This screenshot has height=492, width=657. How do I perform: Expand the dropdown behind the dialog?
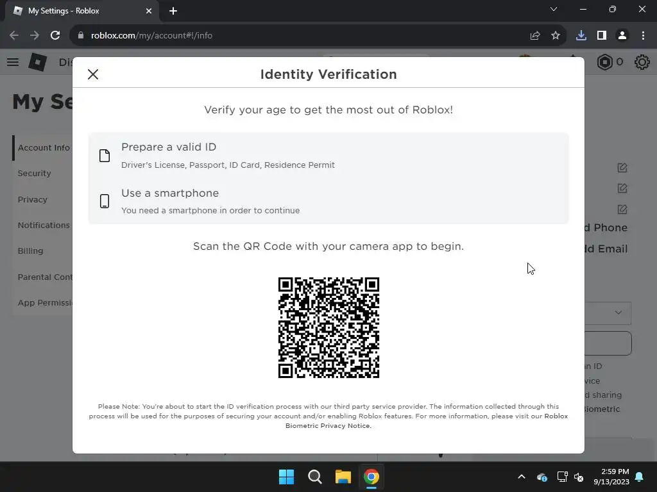tap(608, 313)
